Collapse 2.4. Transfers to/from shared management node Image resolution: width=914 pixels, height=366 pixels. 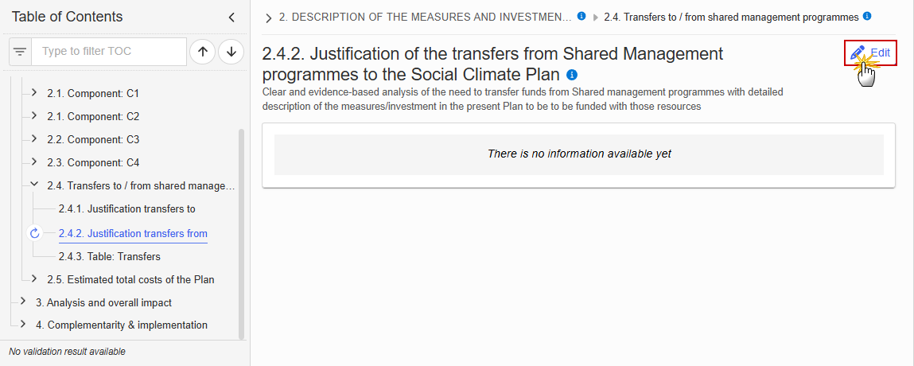(34, 185)
